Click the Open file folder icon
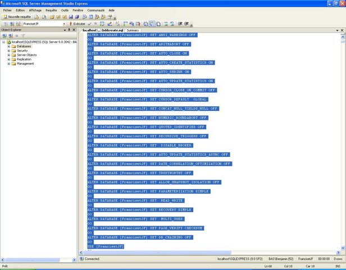346x270 pixels. tap(52, 17)
